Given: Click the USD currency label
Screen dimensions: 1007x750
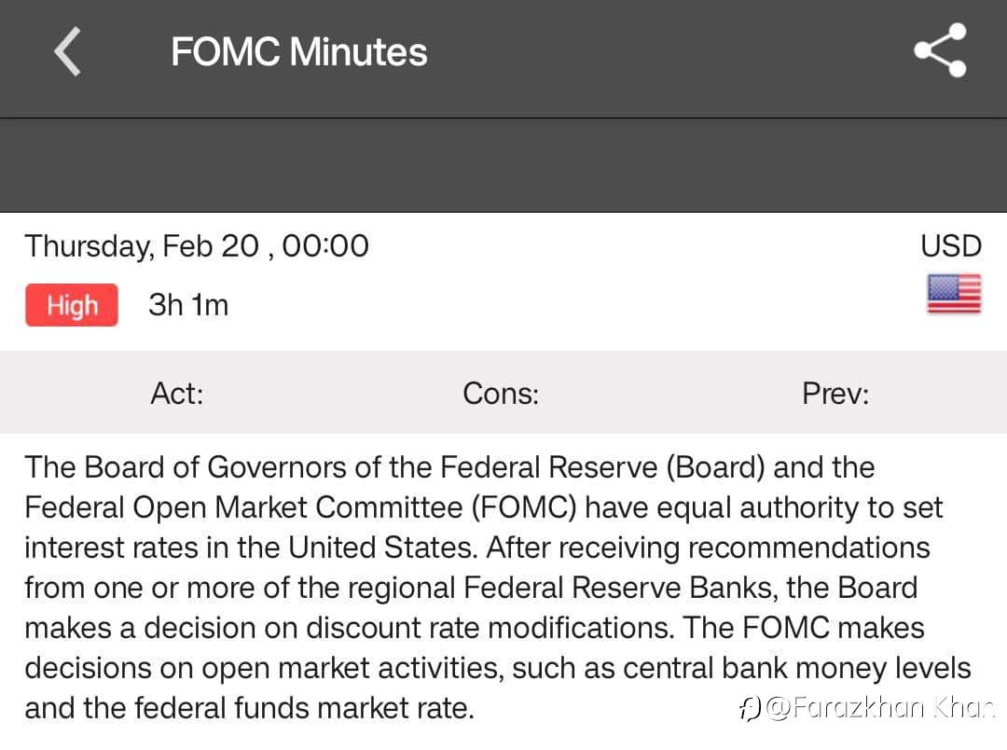Looking at the screenshot, I should 950,246.
